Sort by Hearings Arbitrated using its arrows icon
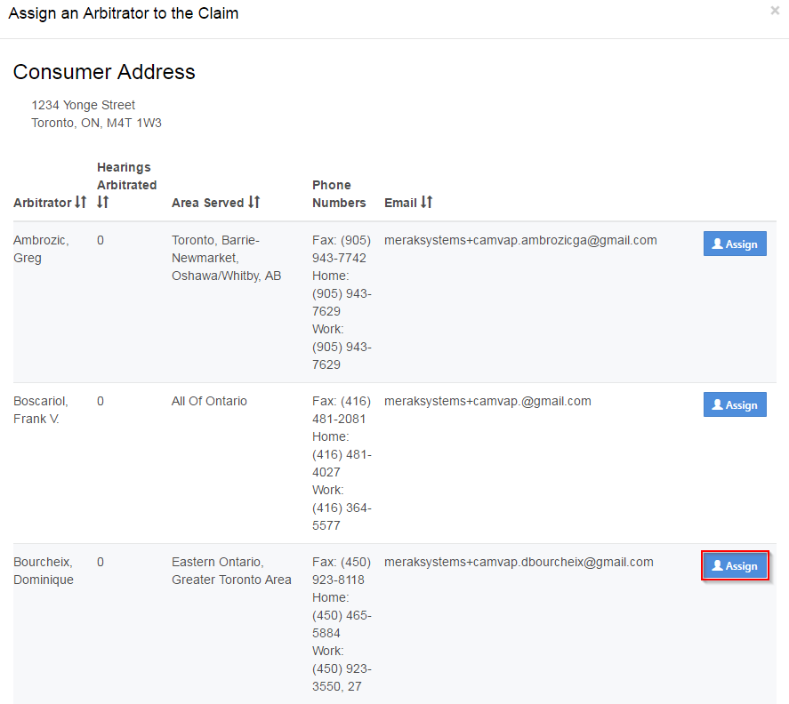The image size is (789, 704). coord(102,203)
